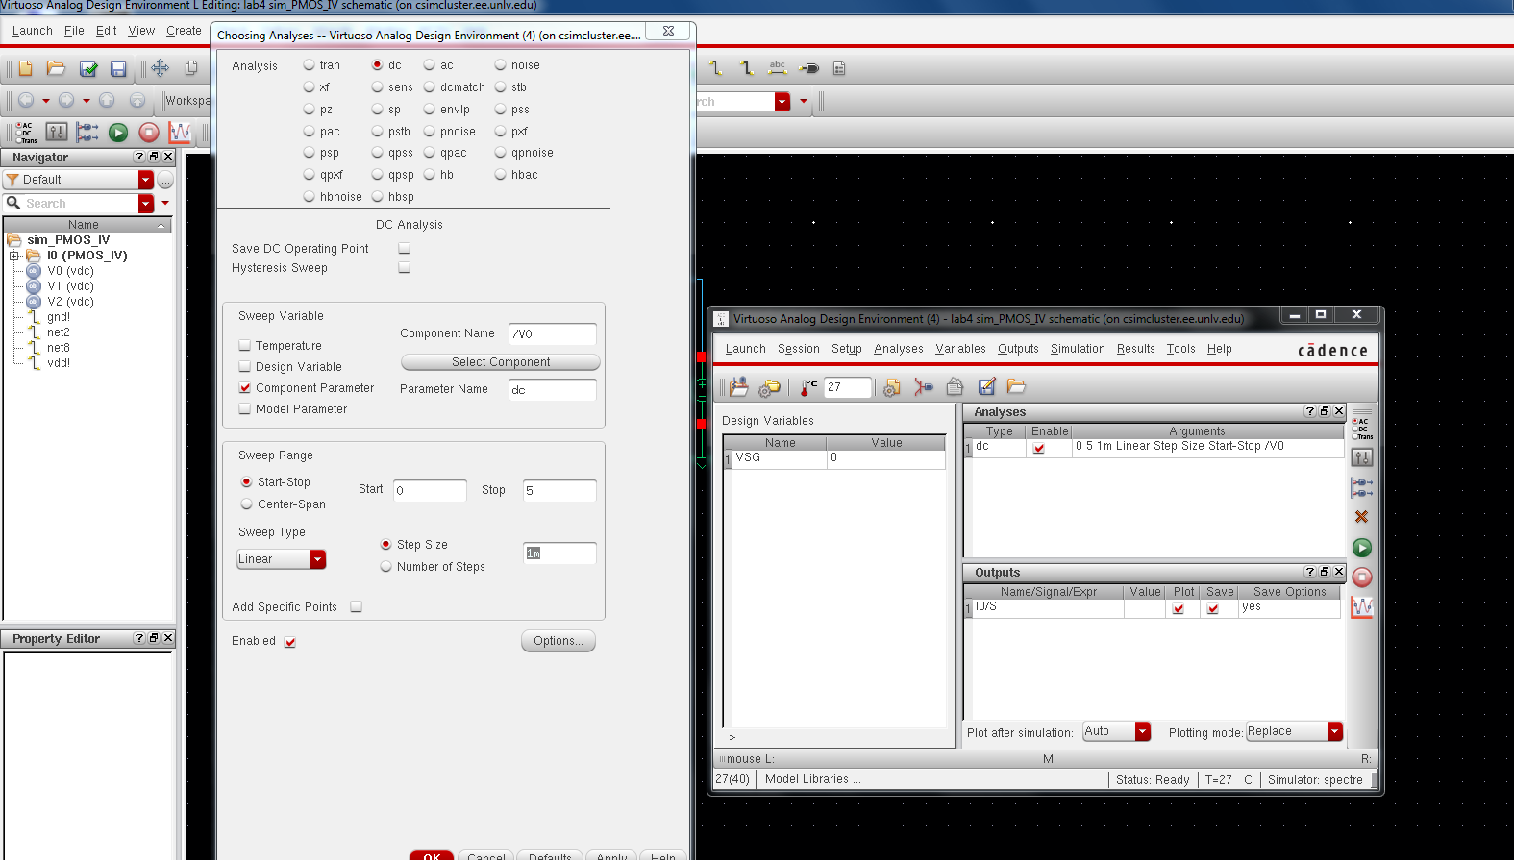Open the Navigator Search field dropdown

(x=145, y=203)
